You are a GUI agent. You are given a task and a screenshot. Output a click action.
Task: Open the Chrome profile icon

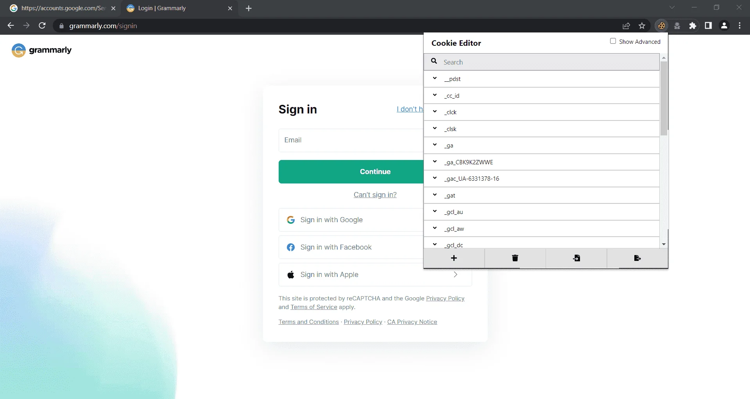(x=724, y=26)
